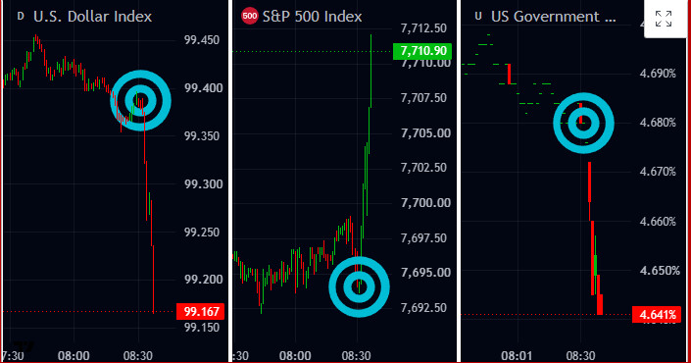691x363 pixels.
Task: Click the U.S. Dollar Index D badge
Action: coord(21,17)
